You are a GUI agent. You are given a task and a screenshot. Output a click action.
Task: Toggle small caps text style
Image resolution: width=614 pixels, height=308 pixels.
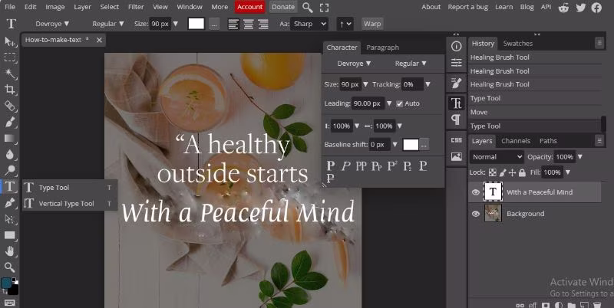point(377,165)
